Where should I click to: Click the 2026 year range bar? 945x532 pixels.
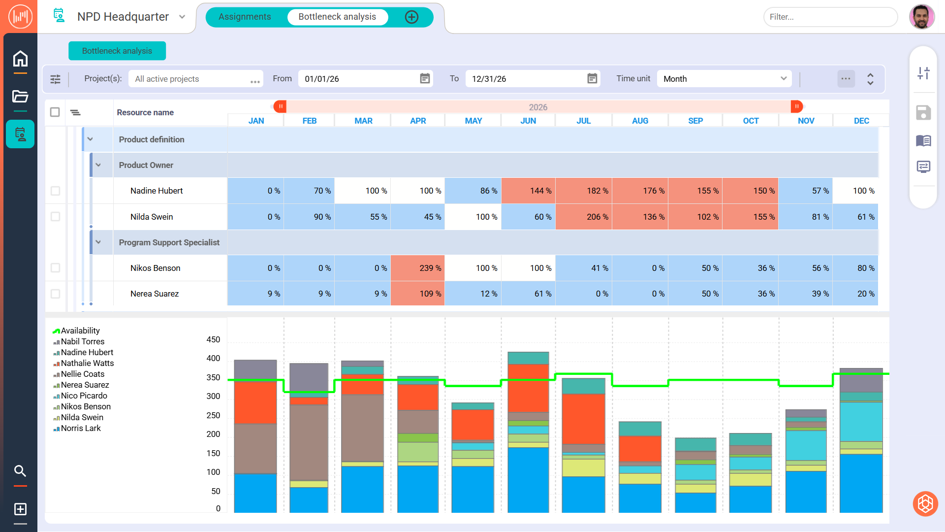(x=538, y=107)
